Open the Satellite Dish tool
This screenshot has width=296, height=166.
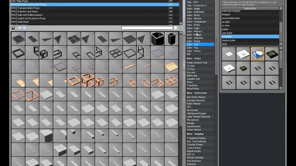[200, 79]
